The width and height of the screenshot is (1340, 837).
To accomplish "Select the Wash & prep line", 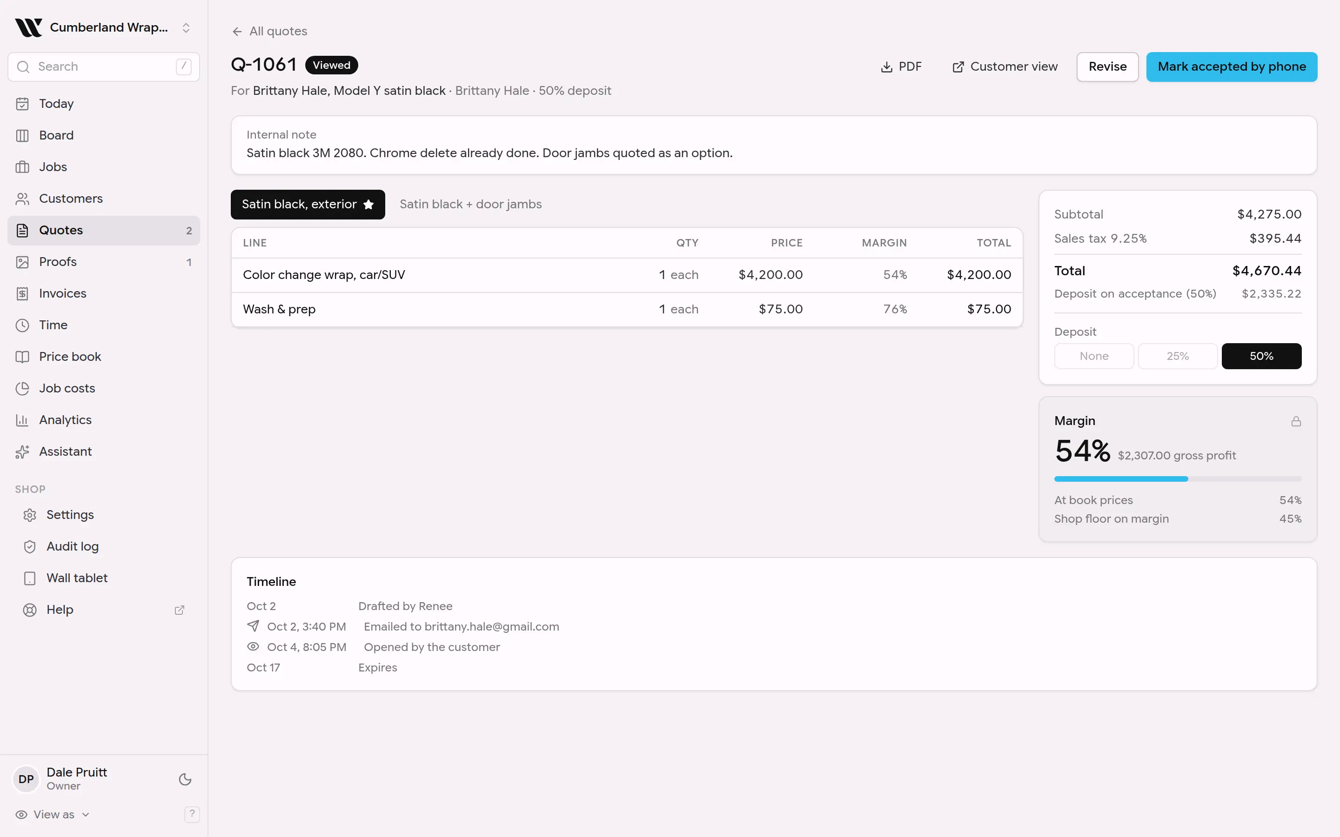I will click(x=626, y=309).
